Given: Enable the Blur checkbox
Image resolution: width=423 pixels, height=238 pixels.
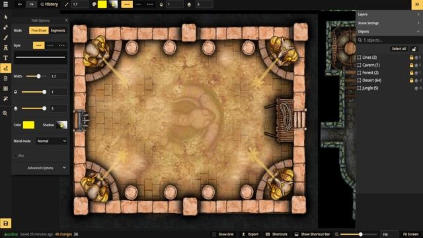Looking at the screenshot, I should coord(15,156).
